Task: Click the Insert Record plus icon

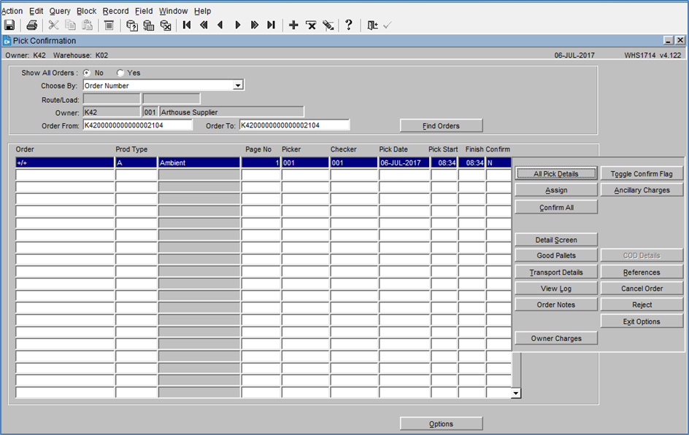Action: pos(293,26)
